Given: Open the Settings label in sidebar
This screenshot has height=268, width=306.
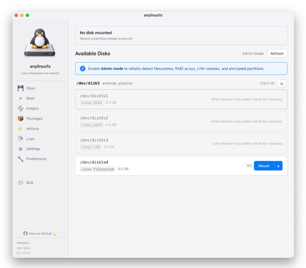Looking at the screenshot, I should click(33, 149).
